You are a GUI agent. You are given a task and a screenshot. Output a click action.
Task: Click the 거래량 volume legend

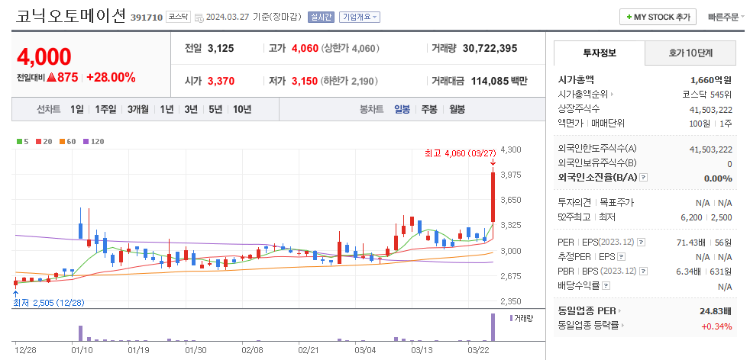click(x=522, y=318)
